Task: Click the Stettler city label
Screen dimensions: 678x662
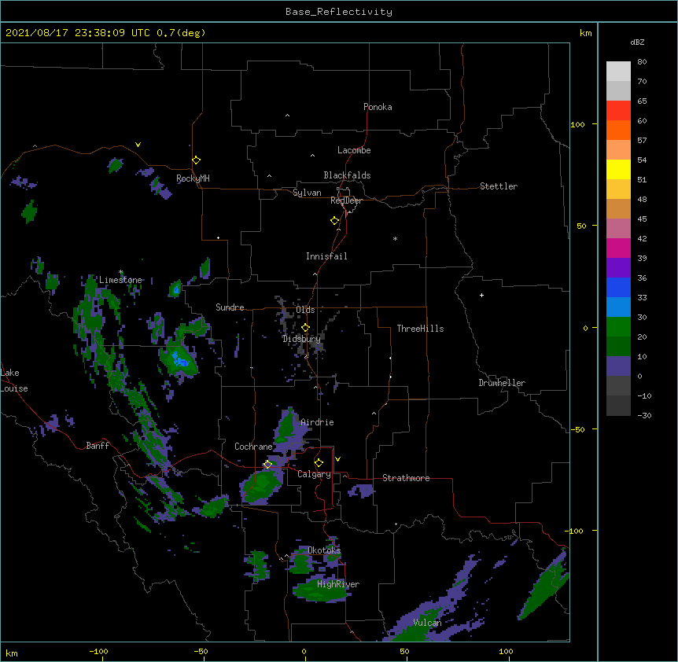Action: pyautogui.click(x=498, y=186)
